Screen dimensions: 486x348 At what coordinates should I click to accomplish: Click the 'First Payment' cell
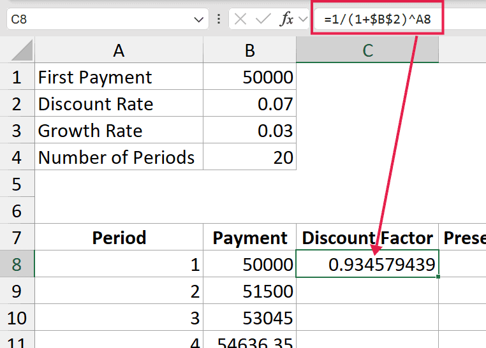click(119, 76)
